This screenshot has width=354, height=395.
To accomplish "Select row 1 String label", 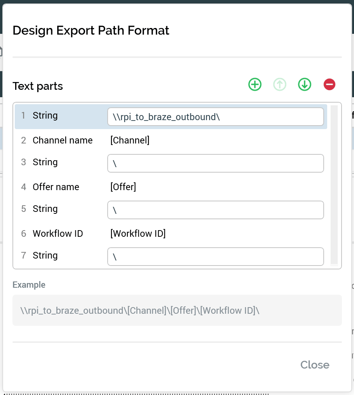I will 45,115.
